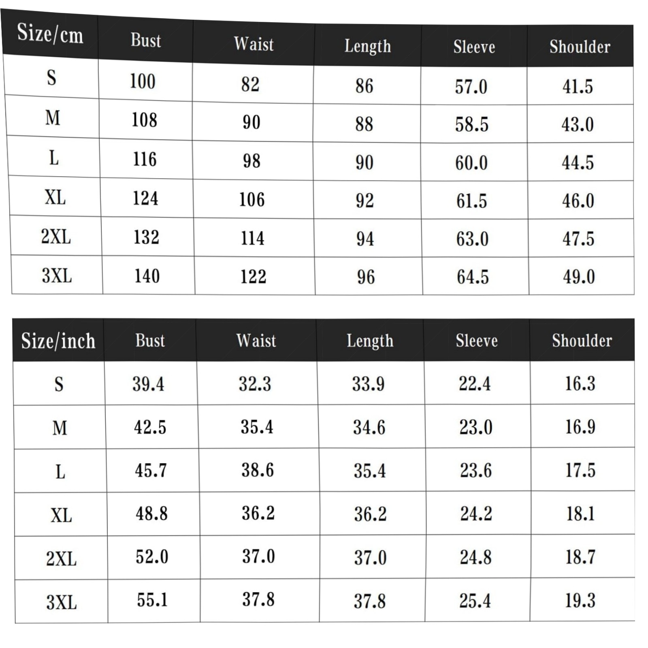This screenshot has width=648, height=648.
Task: Click the Size/cm header cell
Action: tap(50, 34)
